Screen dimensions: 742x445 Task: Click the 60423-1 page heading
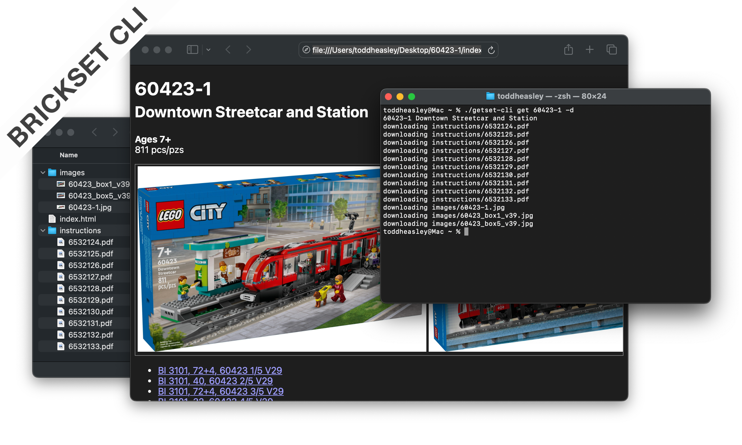[173, 89]
